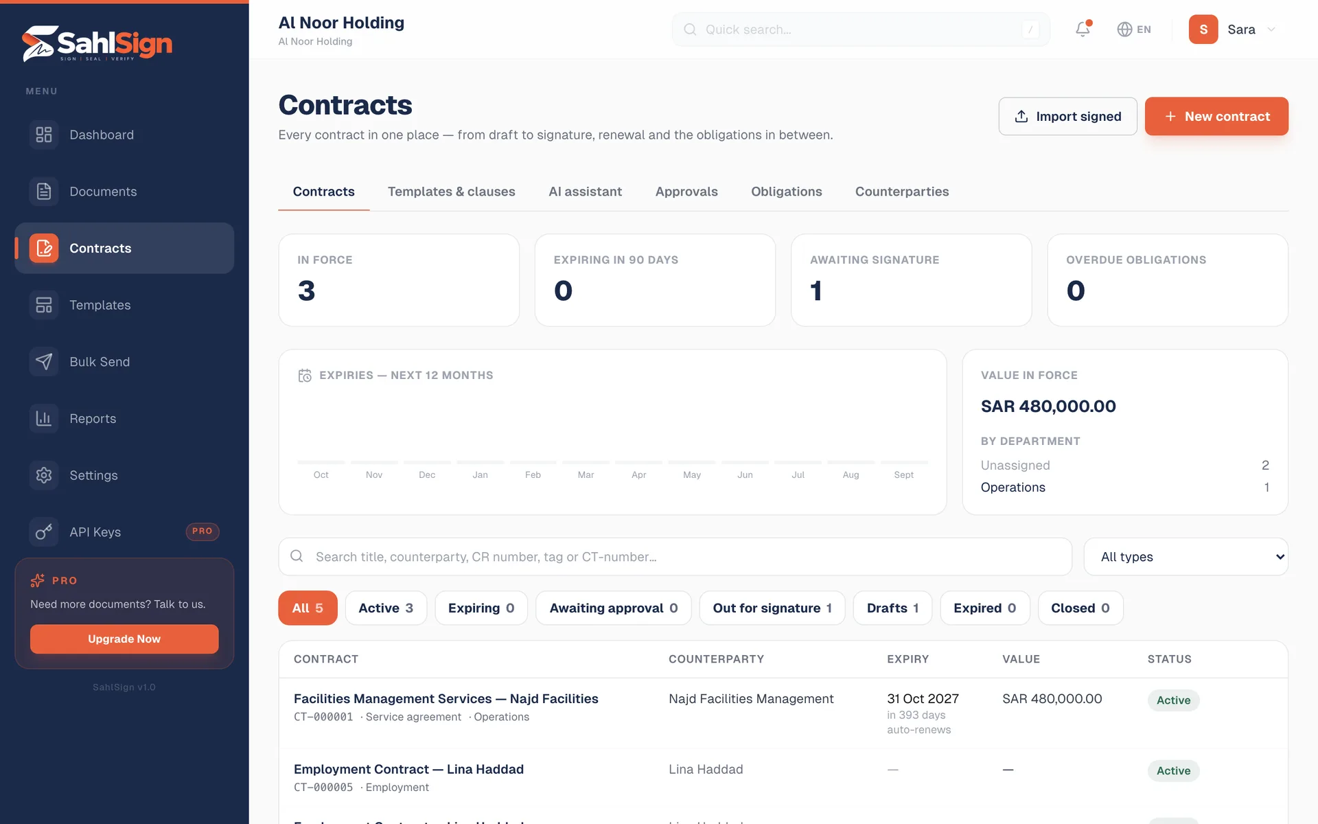Screen dimensions: 1318x824
Task: Click Awaiting Signature stat card
Action: [911, 280]
